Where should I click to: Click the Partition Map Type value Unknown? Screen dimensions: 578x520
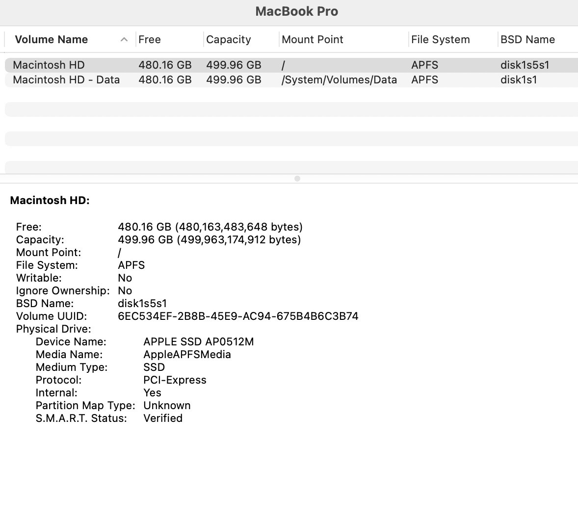click(167, 405)
